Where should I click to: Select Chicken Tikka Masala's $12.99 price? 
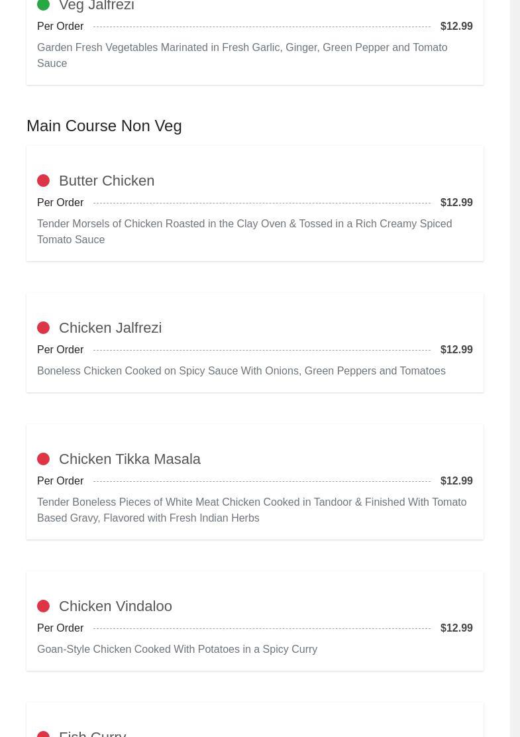coord(456,481)
